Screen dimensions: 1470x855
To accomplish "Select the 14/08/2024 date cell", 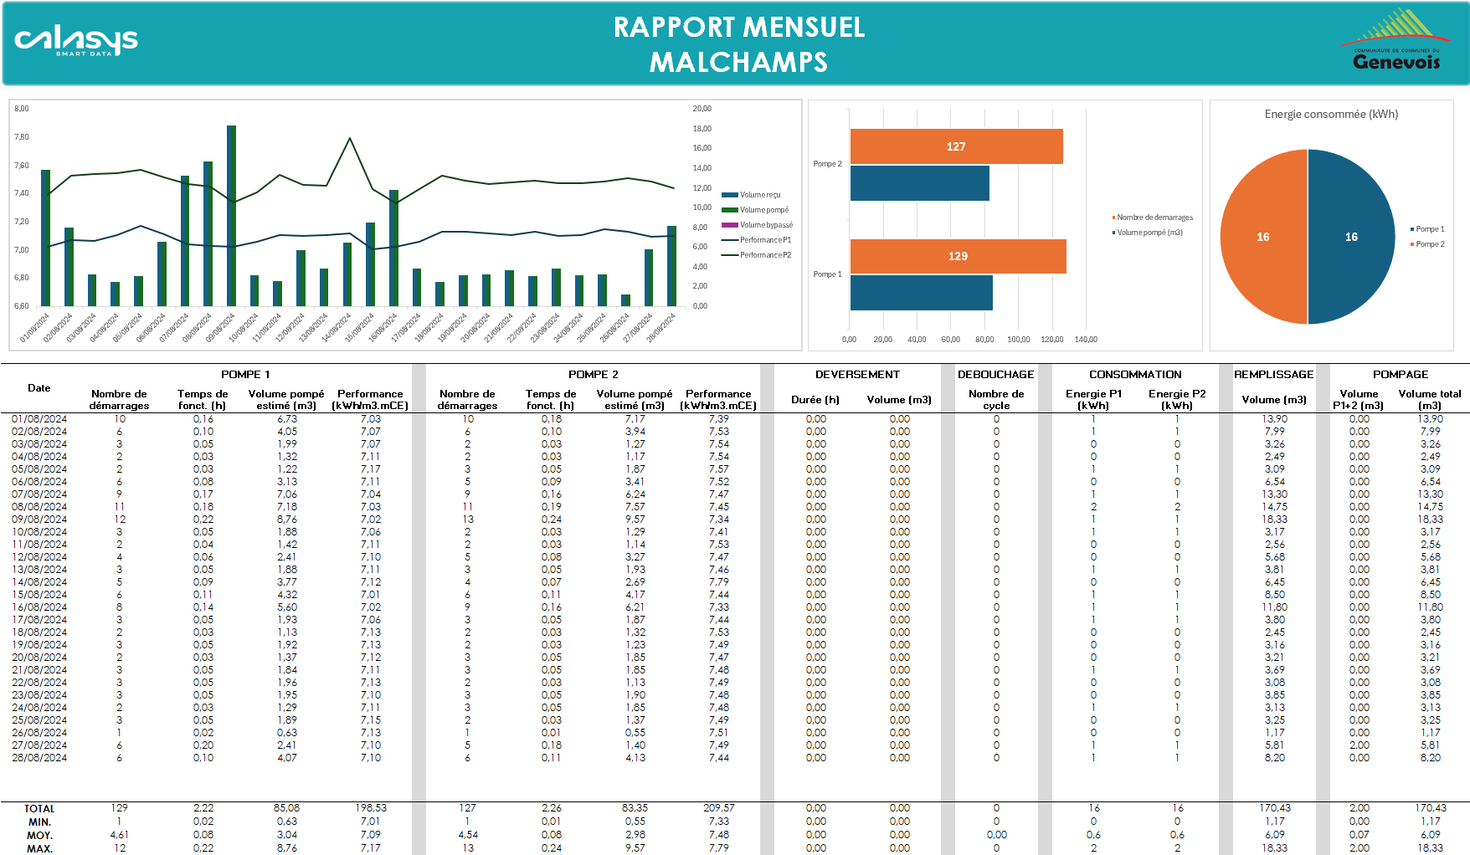I will (39, 582).
